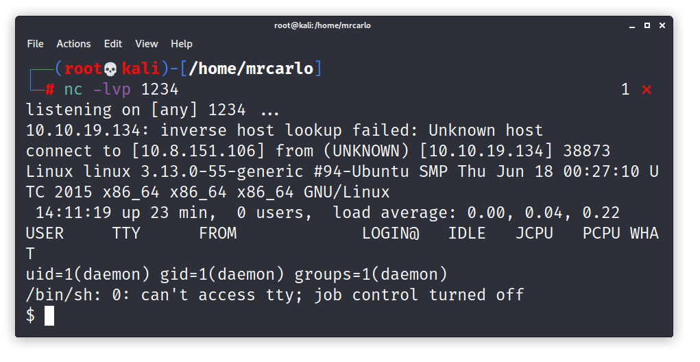Open the Help menu
The height and width of the screenshot is (362, 700).
(181, 44)
